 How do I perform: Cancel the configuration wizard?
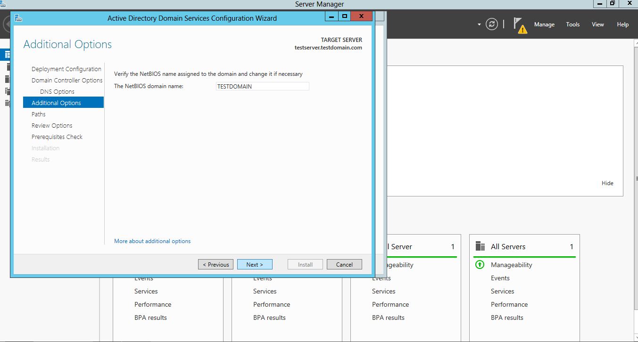[344, 264]
